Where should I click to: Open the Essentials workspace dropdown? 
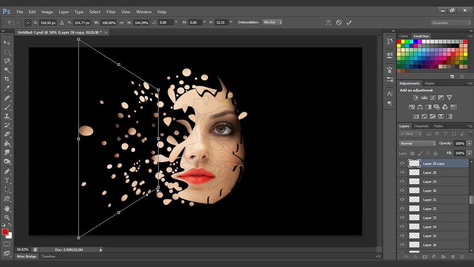click(451, 23)
